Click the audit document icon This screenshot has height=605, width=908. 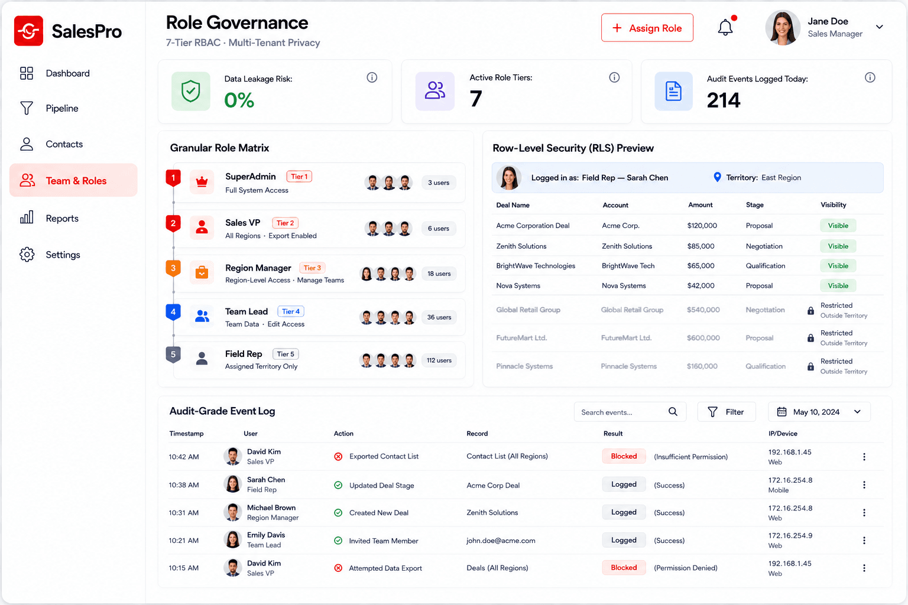[673, 91]
